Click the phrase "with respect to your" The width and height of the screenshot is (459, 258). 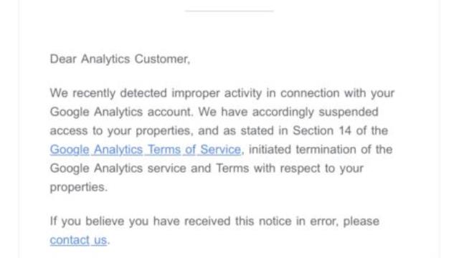pos(308,168)
